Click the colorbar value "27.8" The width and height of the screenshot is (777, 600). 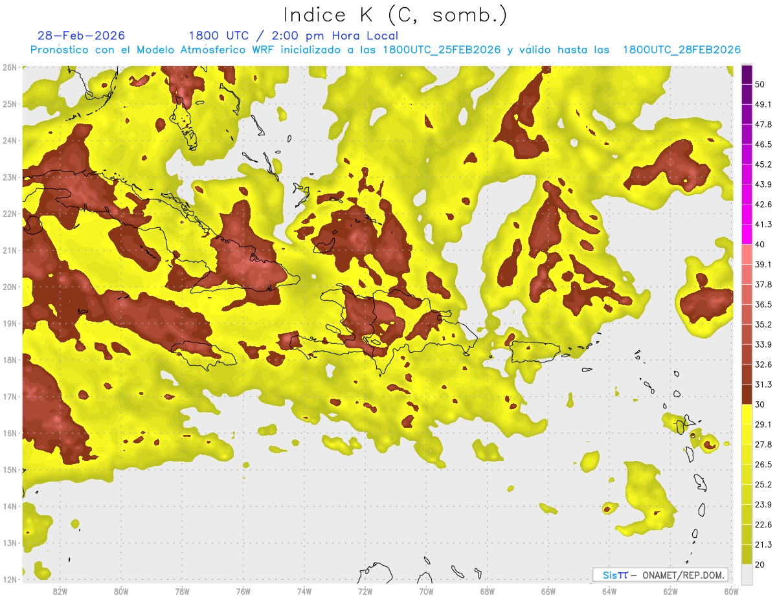pyautogui.click(x=763, y=444)
